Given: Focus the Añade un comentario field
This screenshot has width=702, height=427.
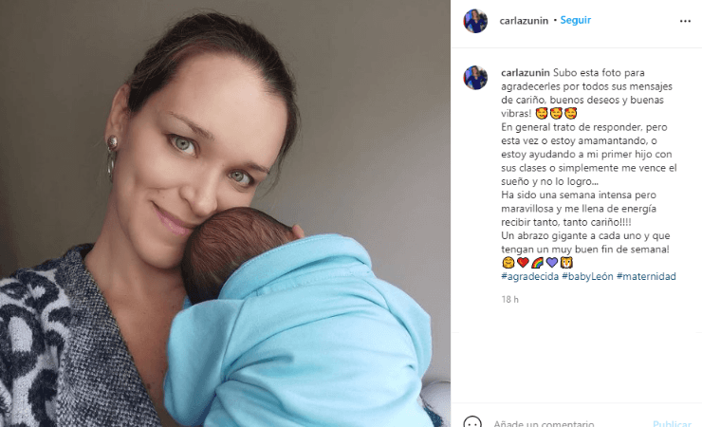Looking at the screenshot, I should (x=568, y=423).
